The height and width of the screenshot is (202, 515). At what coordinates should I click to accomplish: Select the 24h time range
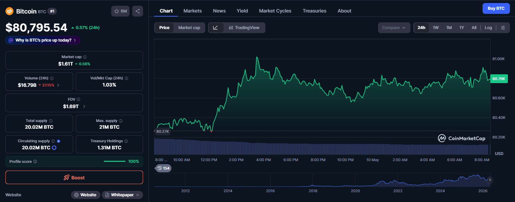[421, 28]
